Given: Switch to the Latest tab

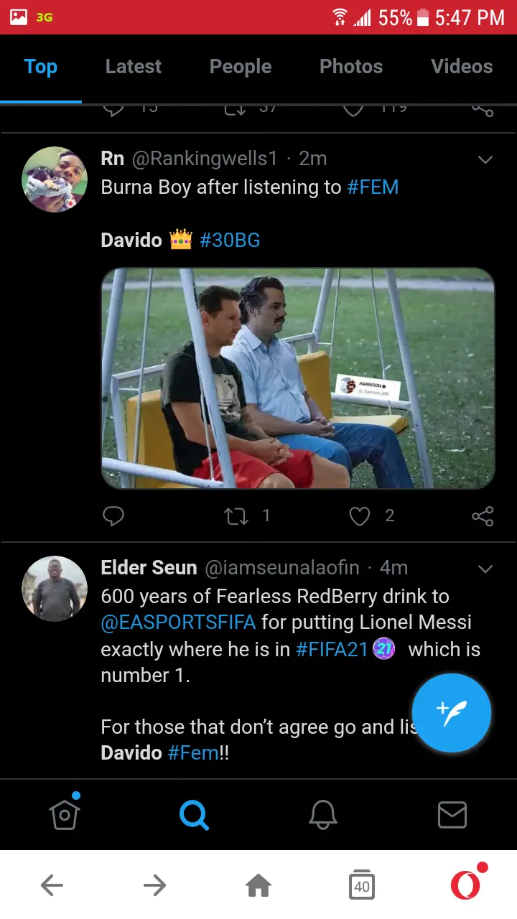Looking at the screenshot, I should pyautogui.click(x=134, y=67).
